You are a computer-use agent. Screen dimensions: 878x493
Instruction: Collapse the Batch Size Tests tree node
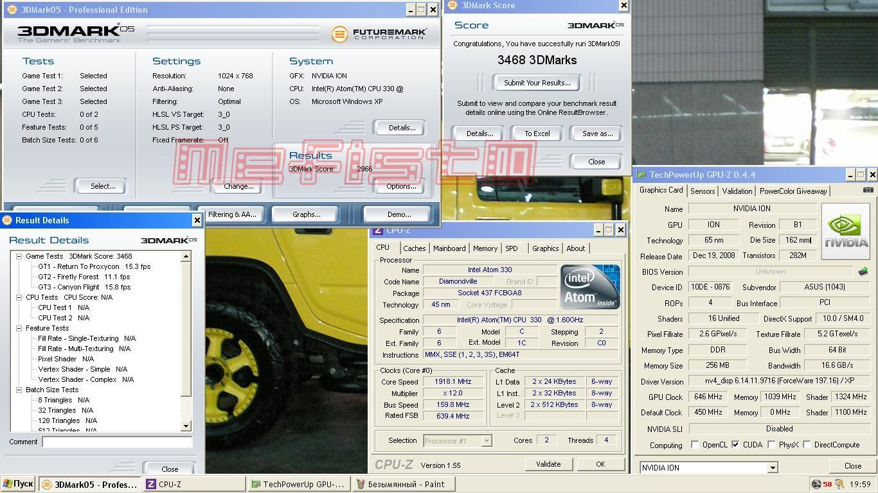click(19, 390)
